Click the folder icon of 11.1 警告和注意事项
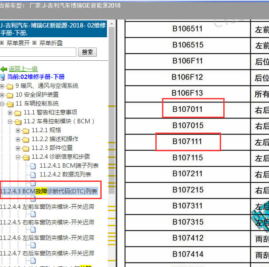The image size is (269, 267). (x=18, y=113)
